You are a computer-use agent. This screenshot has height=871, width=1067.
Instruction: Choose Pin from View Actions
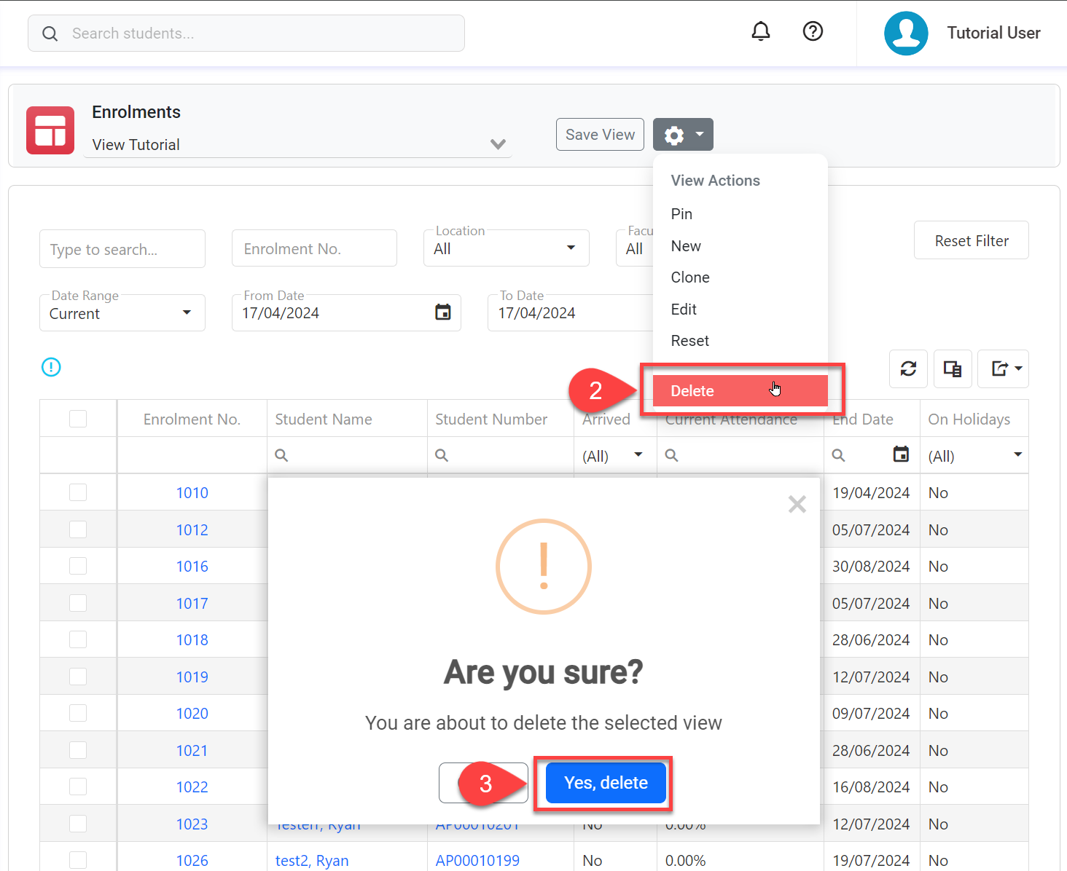[x=740, y=214]
